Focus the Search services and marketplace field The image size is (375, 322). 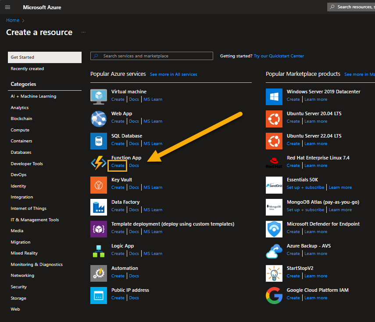click(152, 56)
